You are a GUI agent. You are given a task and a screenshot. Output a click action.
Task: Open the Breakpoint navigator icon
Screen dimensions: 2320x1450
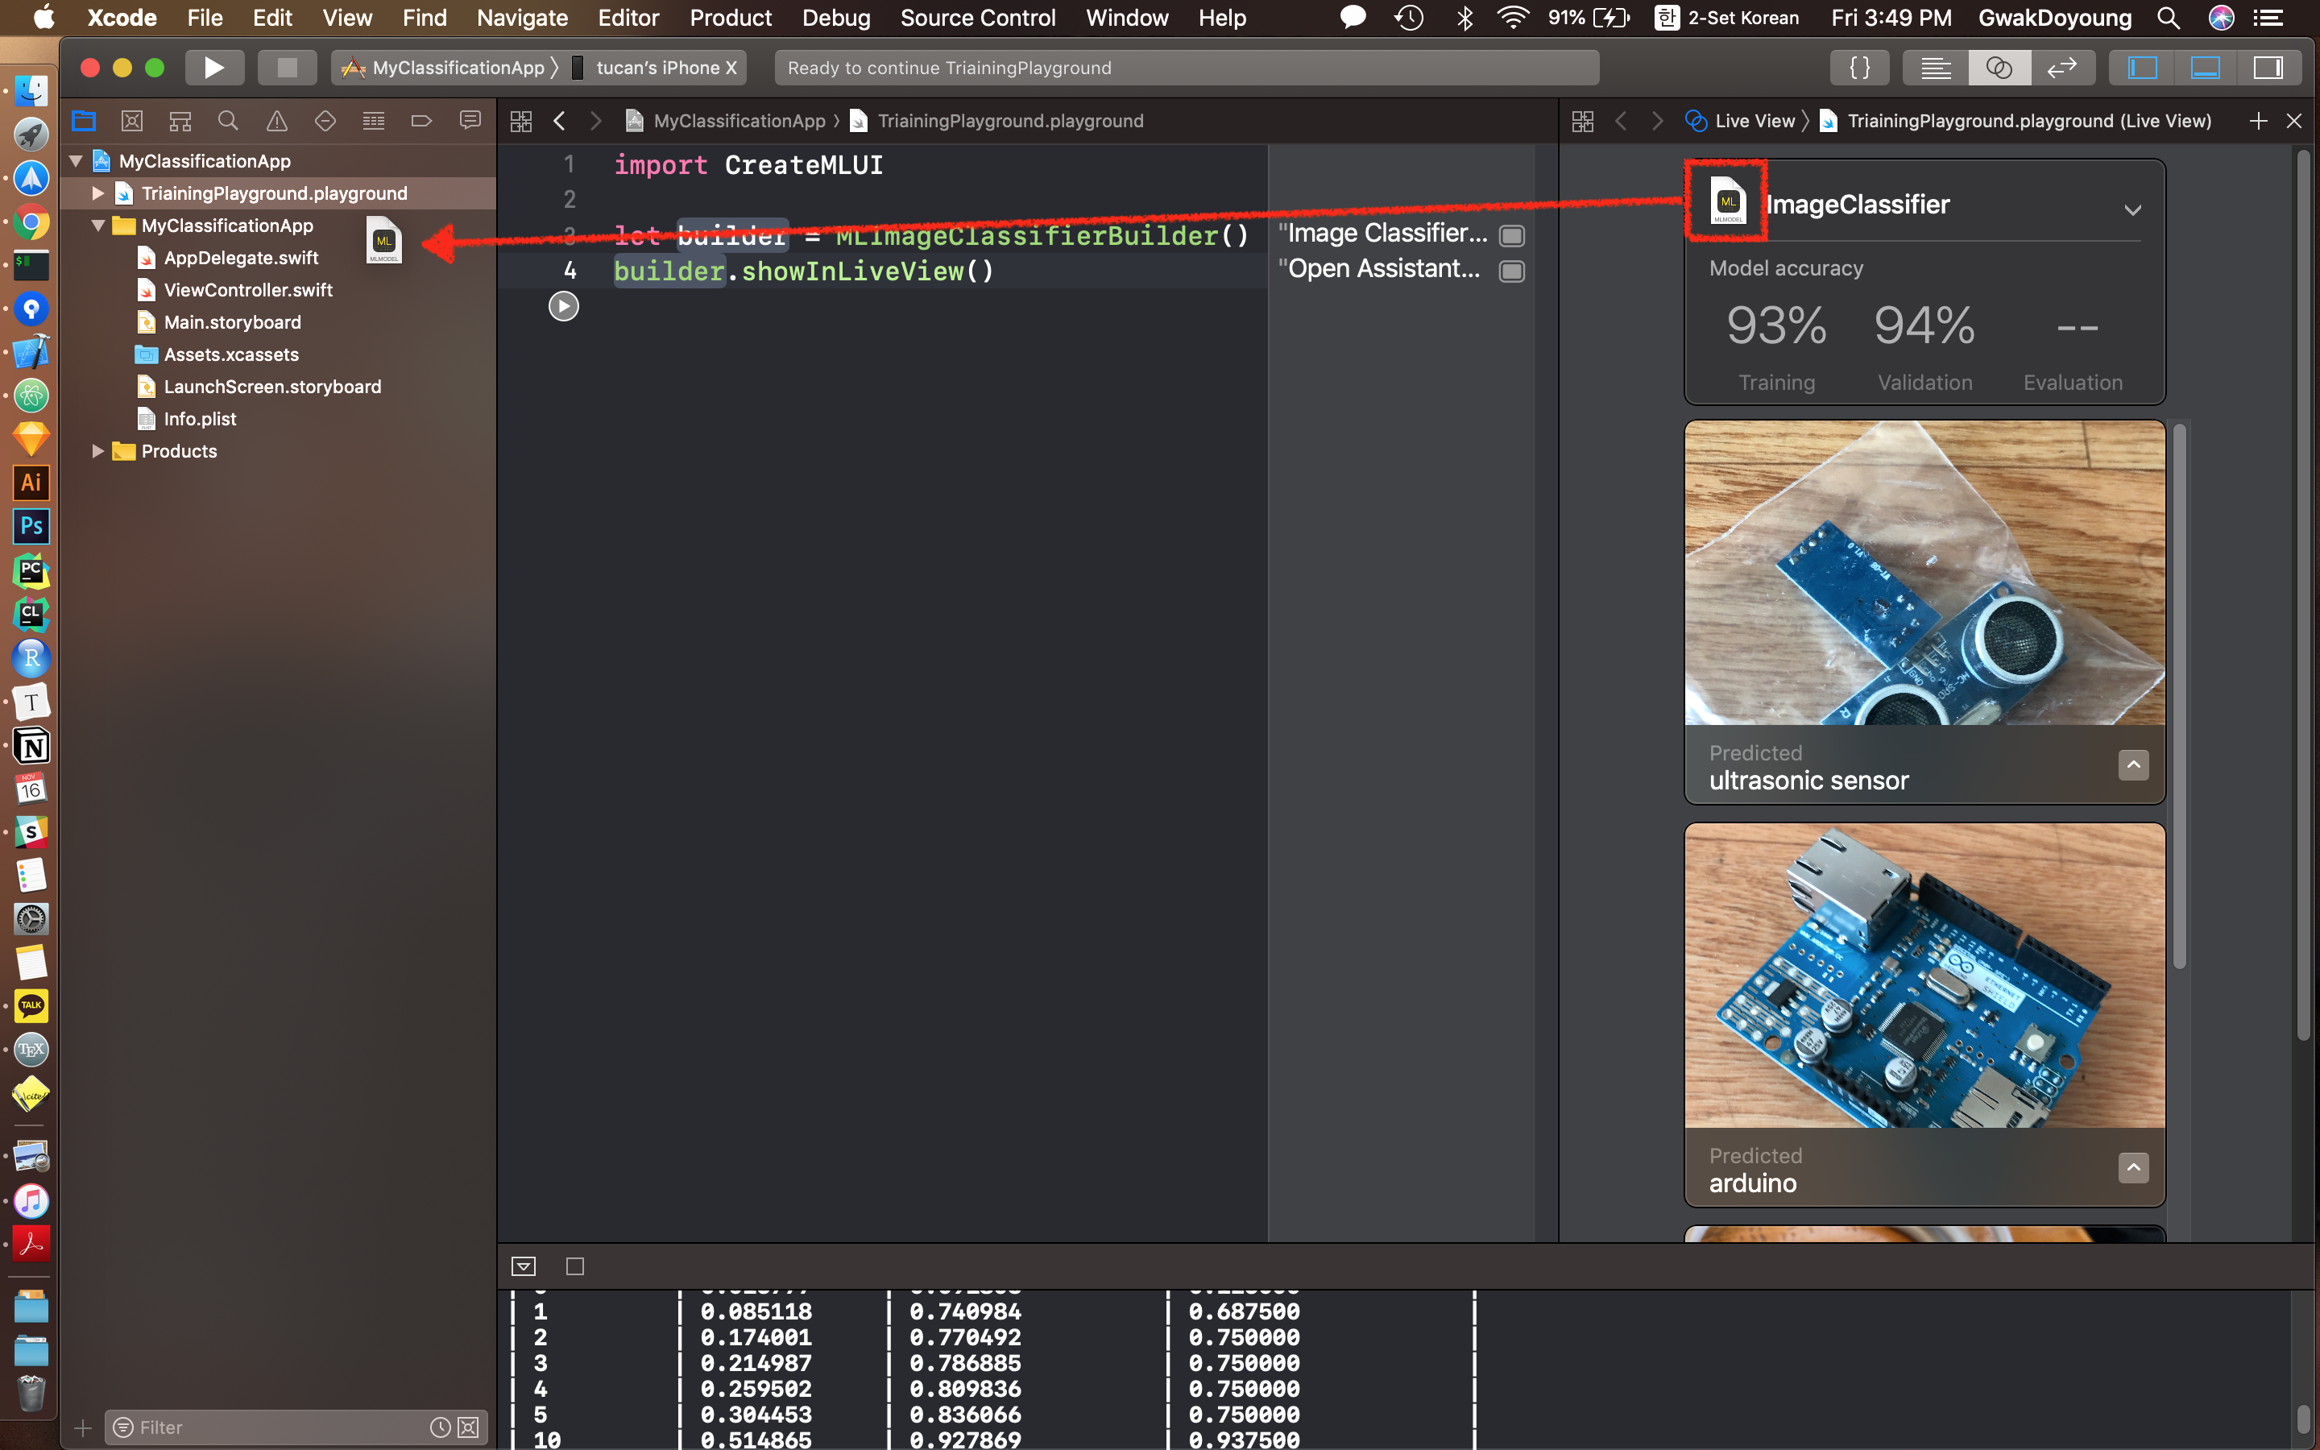click(420, 121)
